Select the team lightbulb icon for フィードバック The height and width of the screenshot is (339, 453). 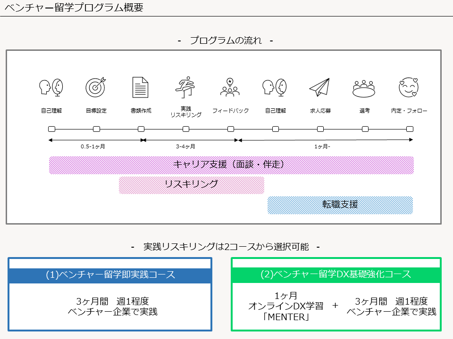230,87
